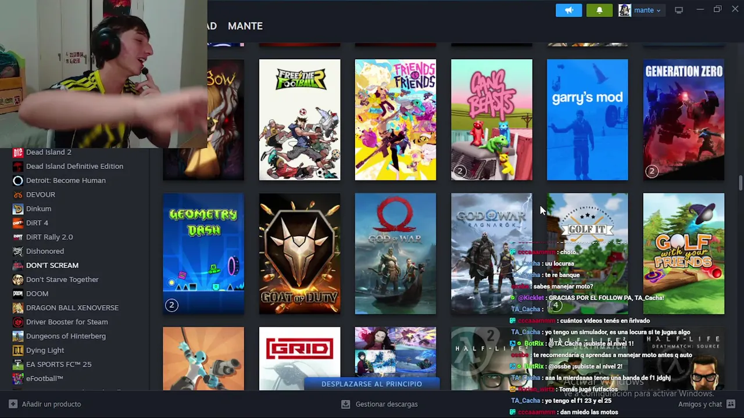Open the green notifications bell
Viewport: 744px width, 418px height.
pyautogui.click(x=599, y=10)
